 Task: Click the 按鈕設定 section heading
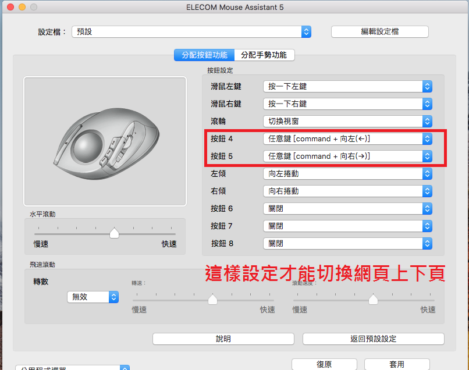point(220,70)
